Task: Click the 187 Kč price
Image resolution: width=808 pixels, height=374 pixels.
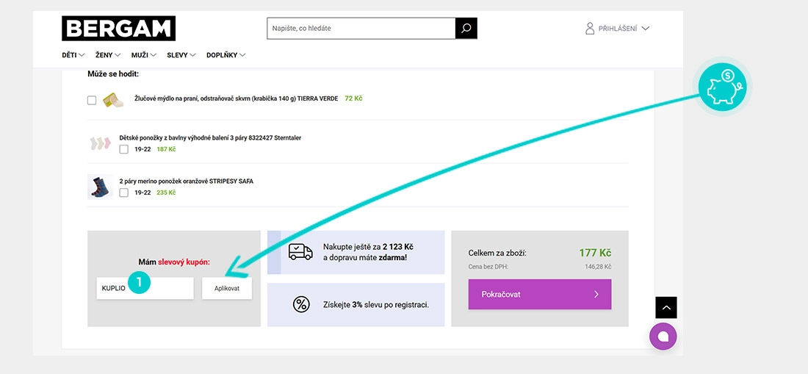Action: click(x=166, y=149)
